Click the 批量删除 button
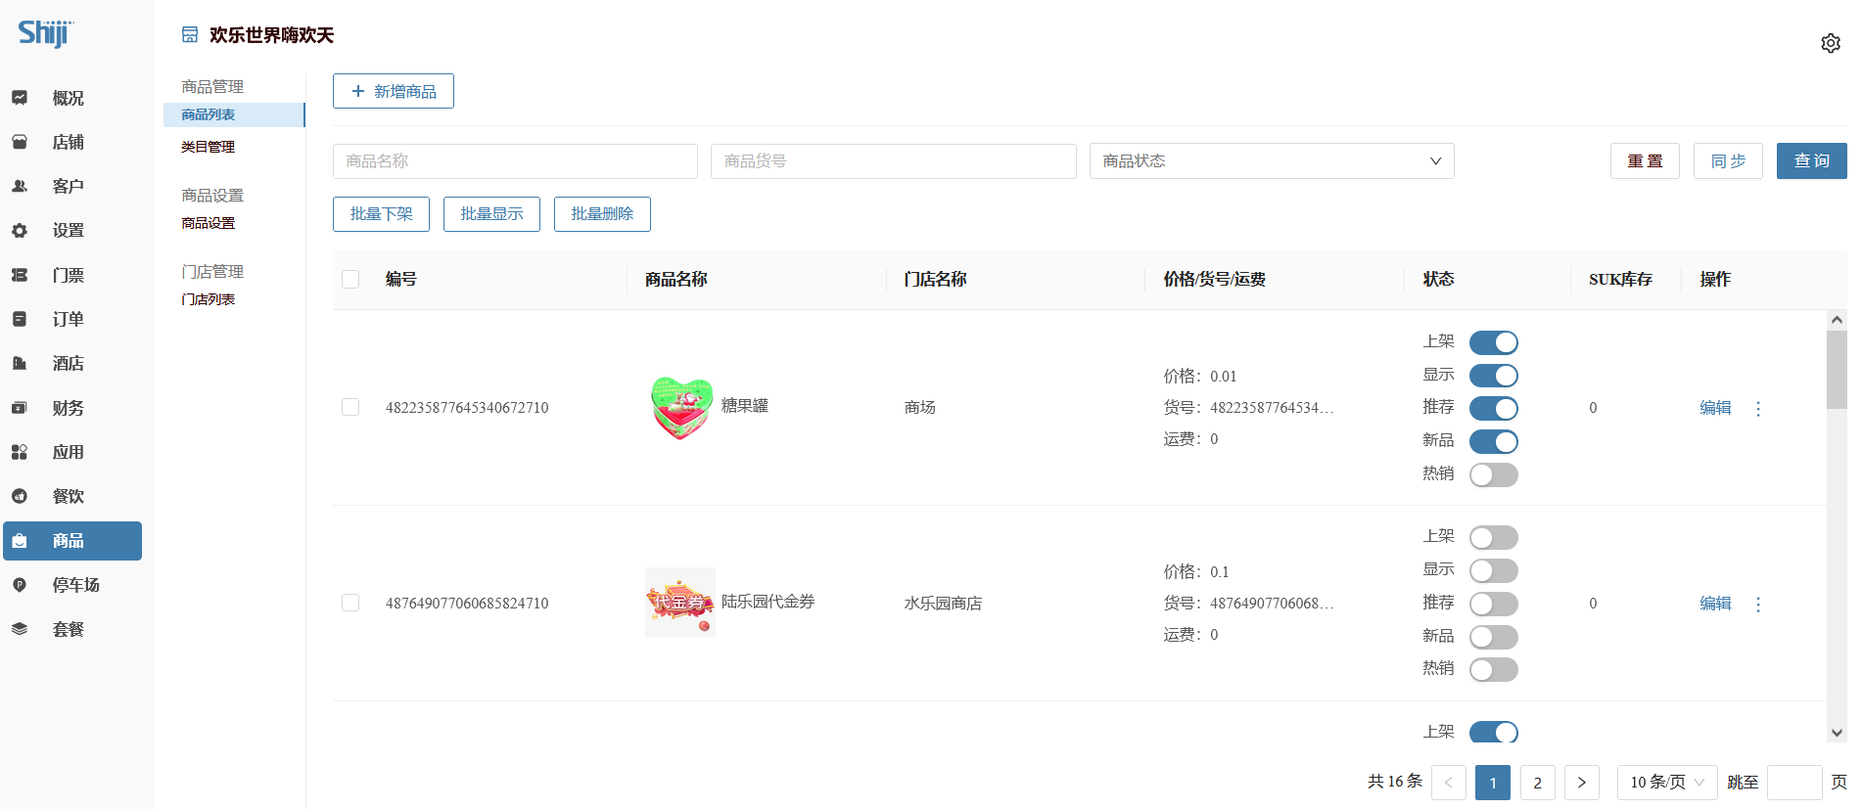The height and width of the screenshot is (809, 1862). point(602,214)
